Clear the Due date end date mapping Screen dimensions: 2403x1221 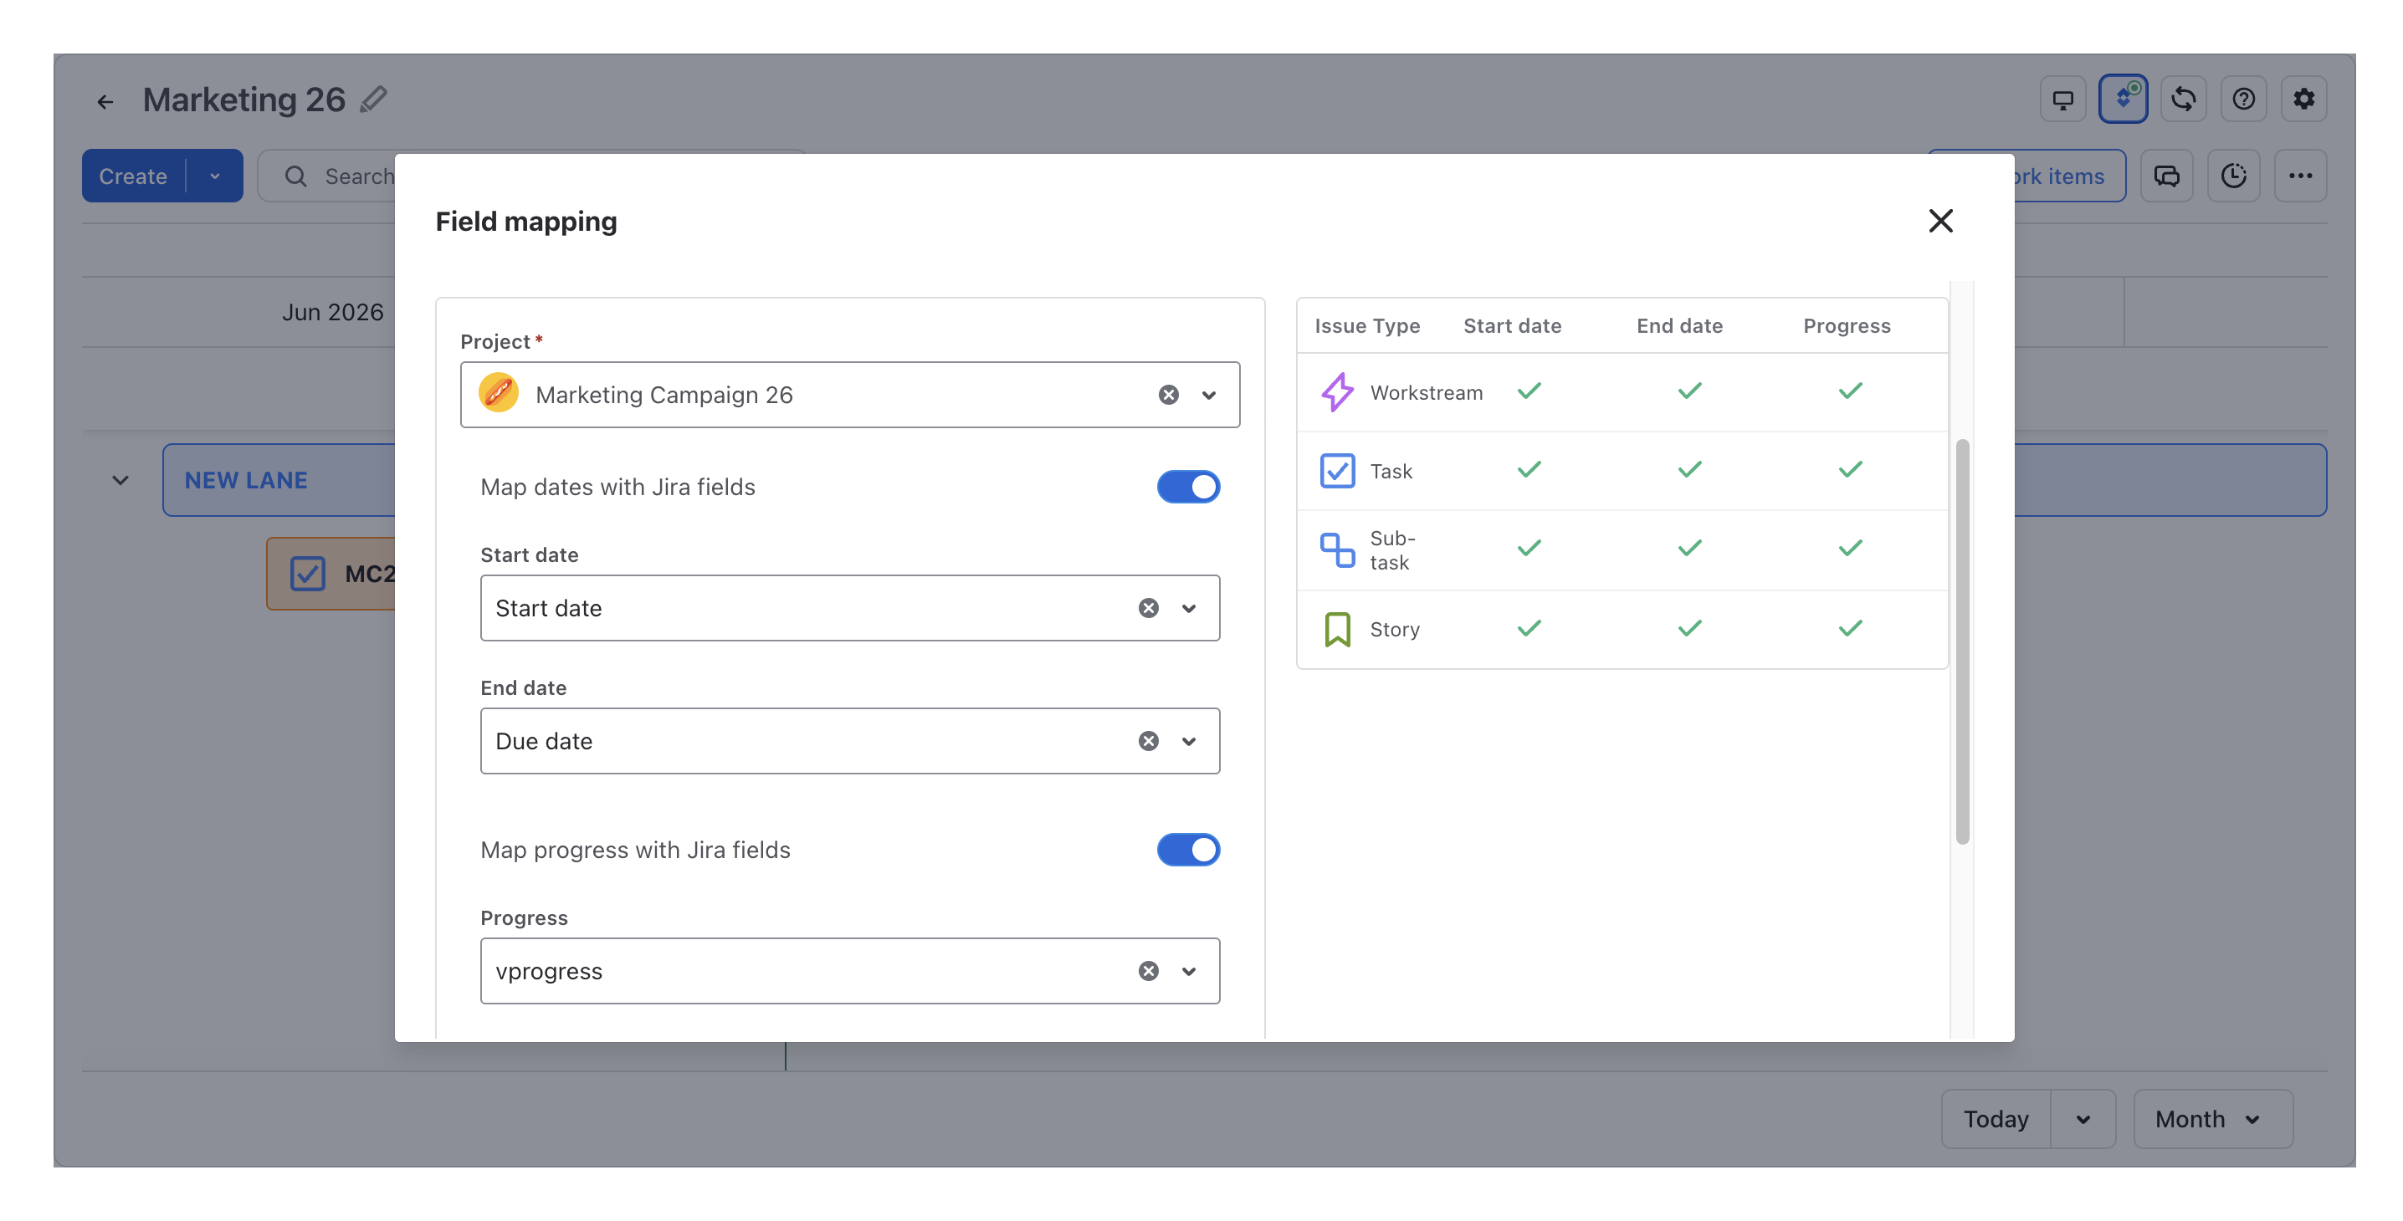pos(1148,741)
